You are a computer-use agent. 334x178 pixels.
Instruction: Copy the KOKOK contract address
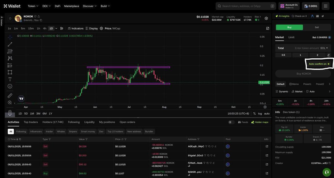coord(41,20)
